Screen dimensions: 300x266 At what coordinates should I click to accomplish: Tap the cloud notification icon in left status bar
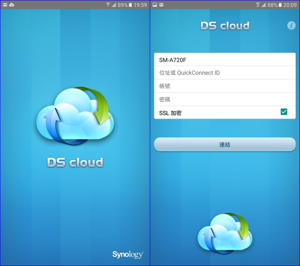coord(12,5)
